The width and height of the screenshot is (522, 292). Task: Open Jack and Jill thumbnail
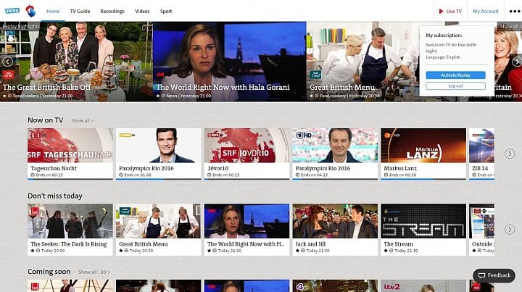tap(335, 221)
